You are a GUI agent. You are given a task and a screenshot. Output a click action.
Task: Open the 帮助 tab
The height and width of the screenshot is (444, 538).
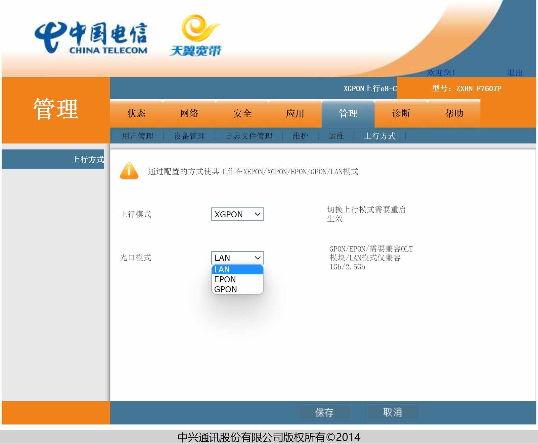coord(454,114)
